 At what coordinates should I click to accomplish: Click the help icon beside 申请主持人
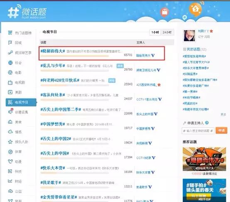coord(207,123)
